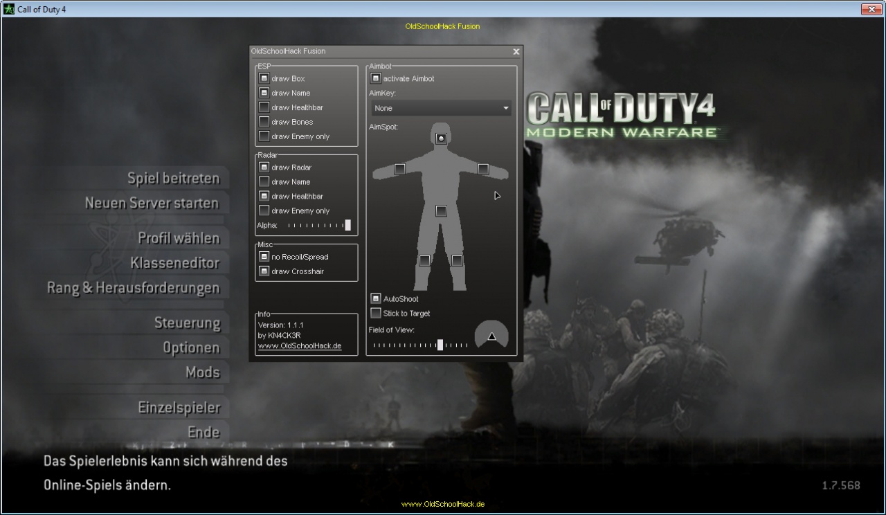Toggle Radar draw Healthbar checkbox

(x=264, y=197)
